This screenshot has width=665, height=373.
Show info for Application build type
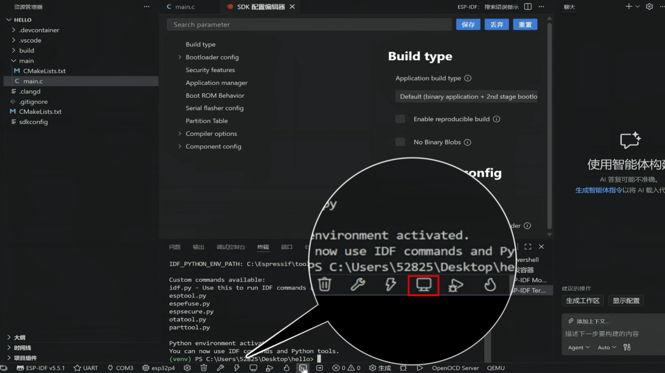[x=468, y=78]
